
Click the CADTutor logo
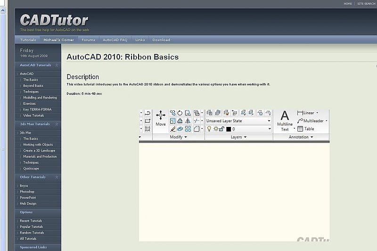point(54,20)
